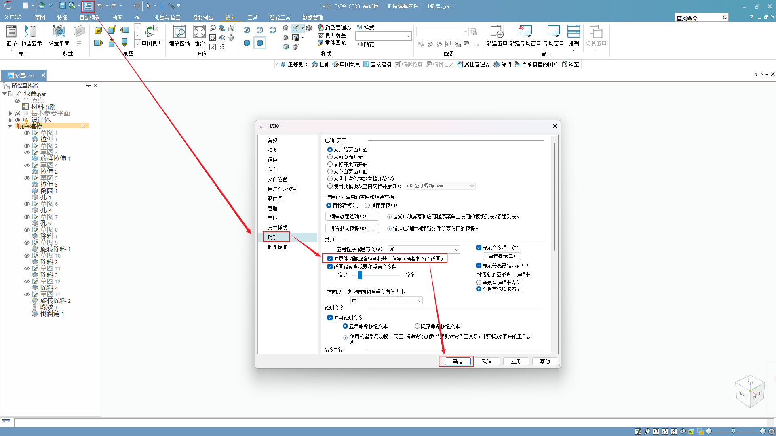The height and width of the screenshot is (436, 776).
Task: Open the 颜色管理器 color manager
Action: (334, 27)
